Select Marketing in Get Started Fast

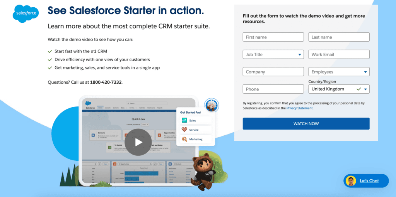(x=196, y=139)
